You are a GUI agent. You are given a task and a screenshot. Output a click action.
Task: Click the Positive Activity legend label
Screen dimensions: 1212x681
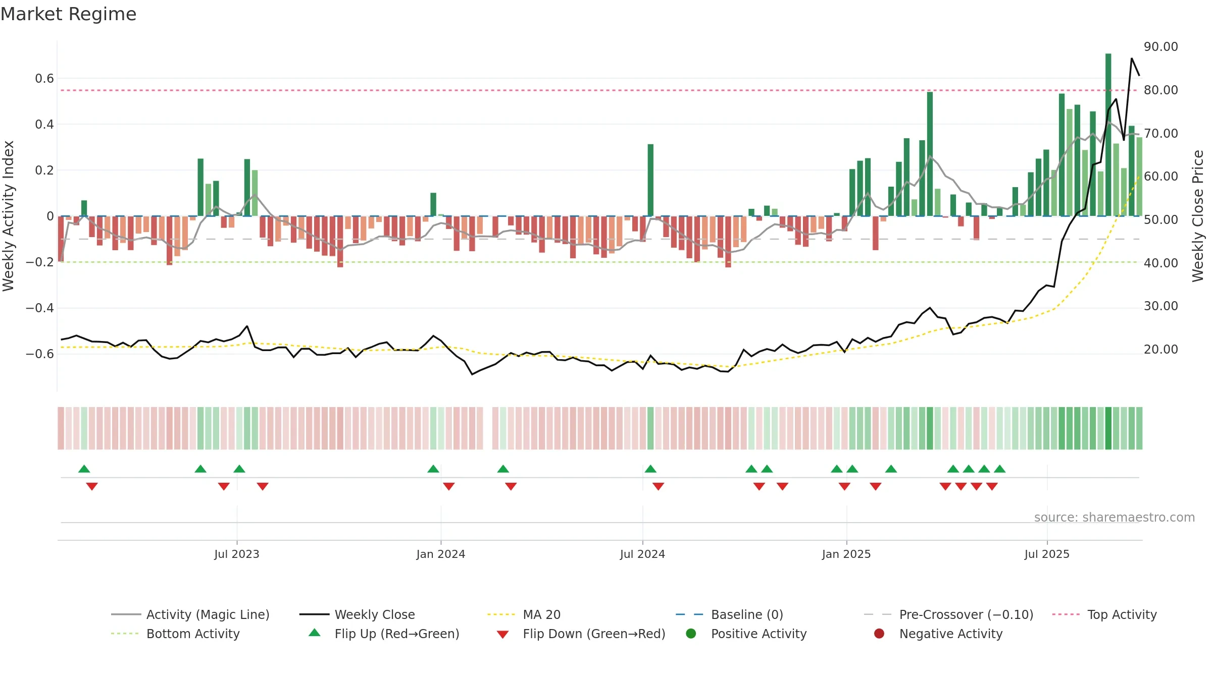(759, 634)
